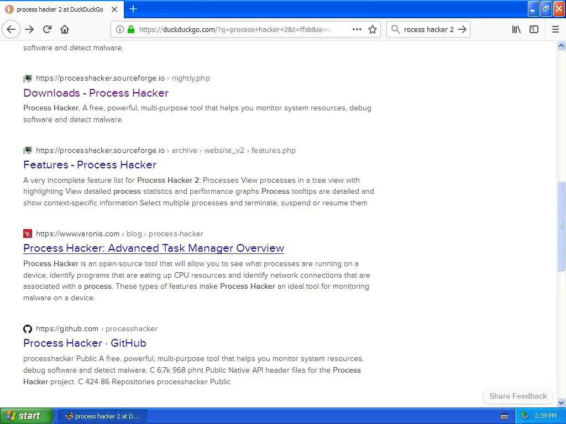Open the browser home page
566x424 pixels.
[65, 29]
